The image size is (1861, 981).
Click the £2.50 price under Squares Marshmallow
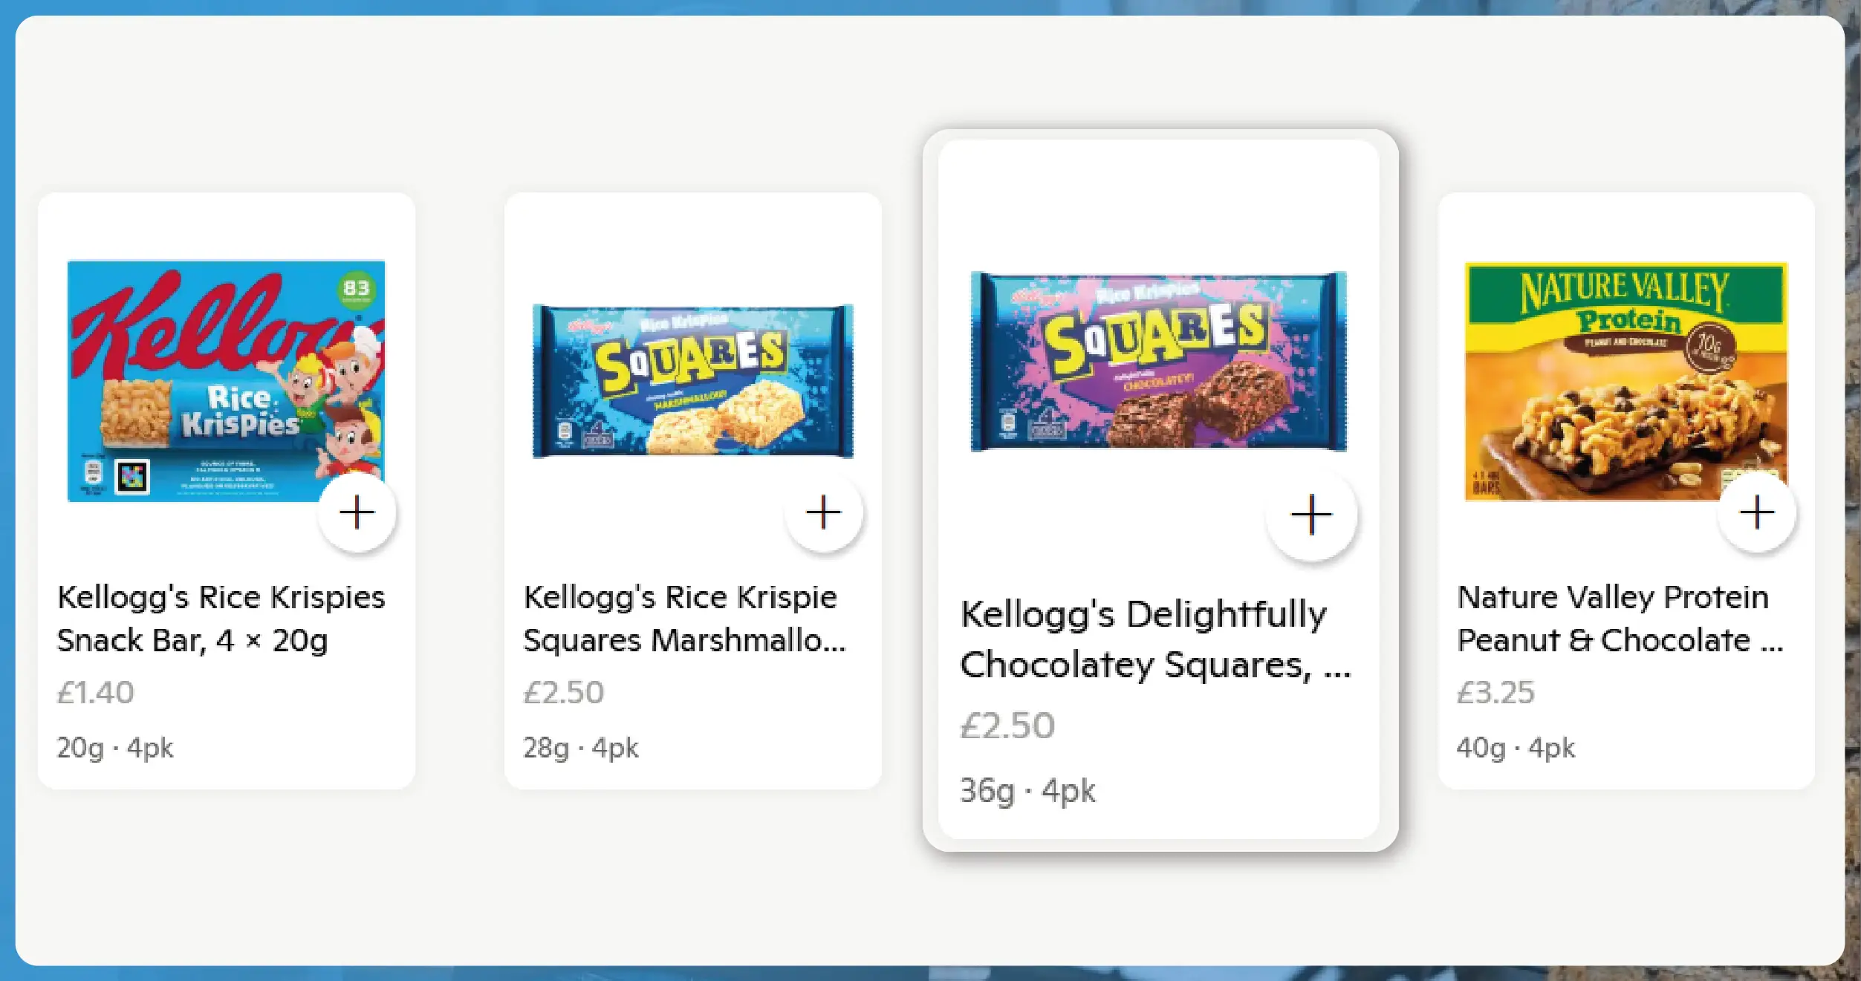pyautogui.click(x=564, y=693)
